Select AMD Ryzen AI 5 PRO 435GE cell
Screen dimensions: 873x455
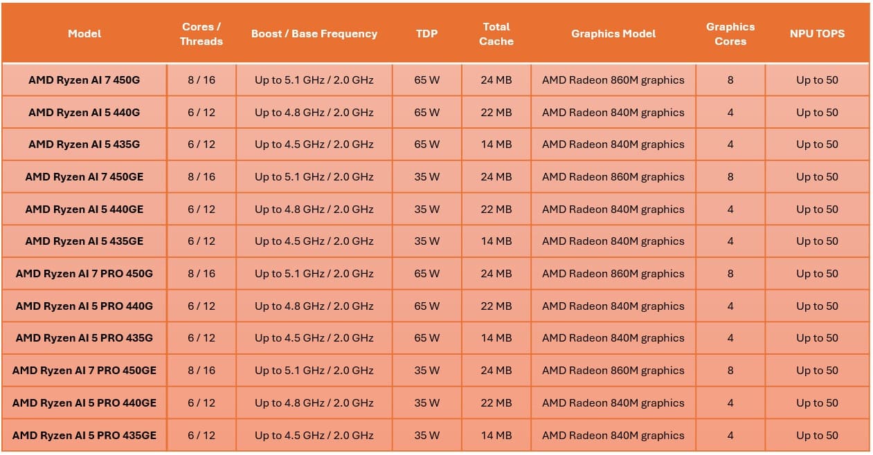click(84, 436)
